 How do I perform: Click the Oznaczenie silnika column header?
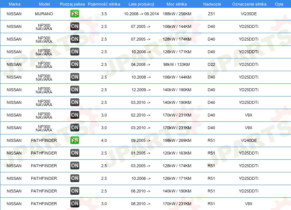click(x=249, y=4)
